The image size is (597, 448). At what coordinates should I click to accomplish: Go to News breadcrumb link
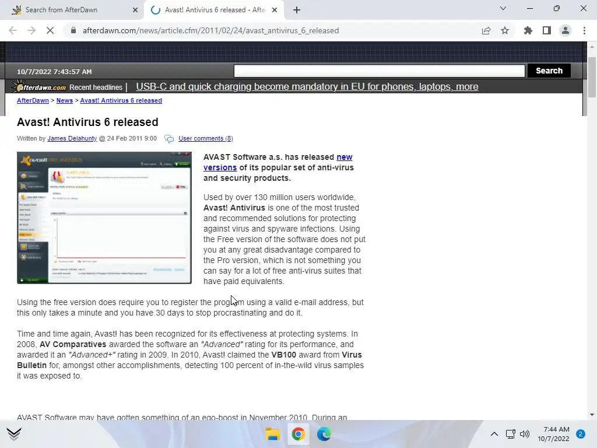[x=64, y=100]
